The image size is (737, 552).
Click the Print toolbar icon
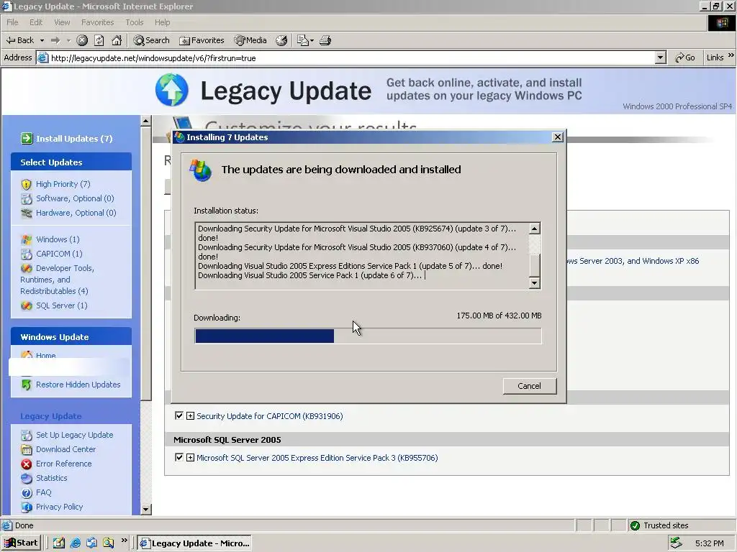[325, 40]
